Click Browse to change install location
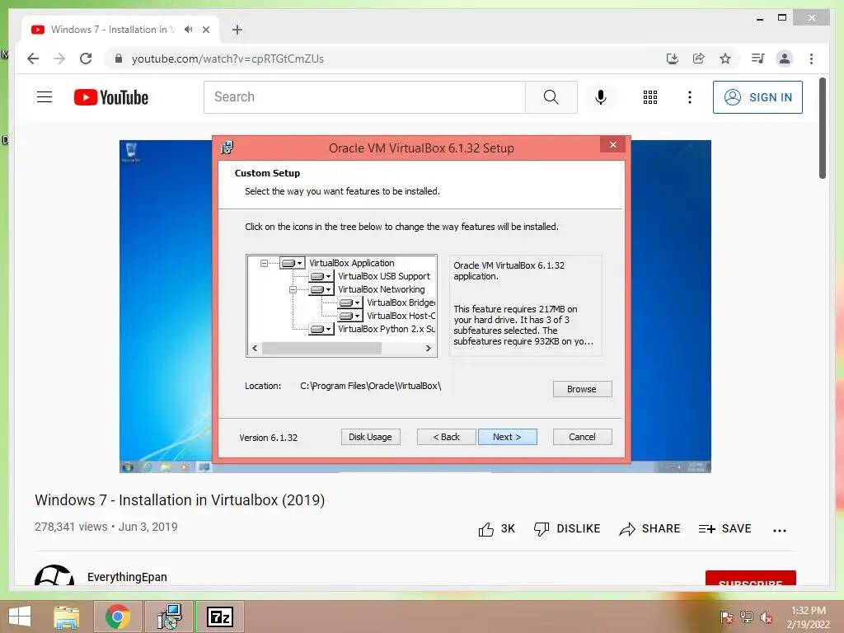 (583, 389)
